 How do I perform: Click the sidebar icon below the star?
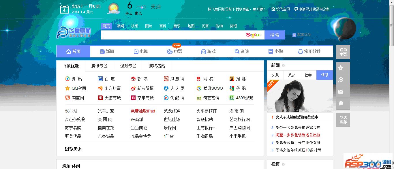(x=341, y=80)
